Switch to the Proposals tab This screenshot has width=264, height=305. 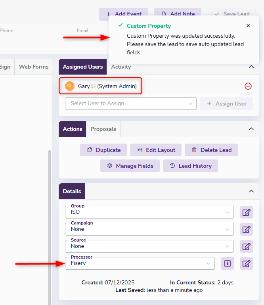pyautogui.click(x=103, y=129)
